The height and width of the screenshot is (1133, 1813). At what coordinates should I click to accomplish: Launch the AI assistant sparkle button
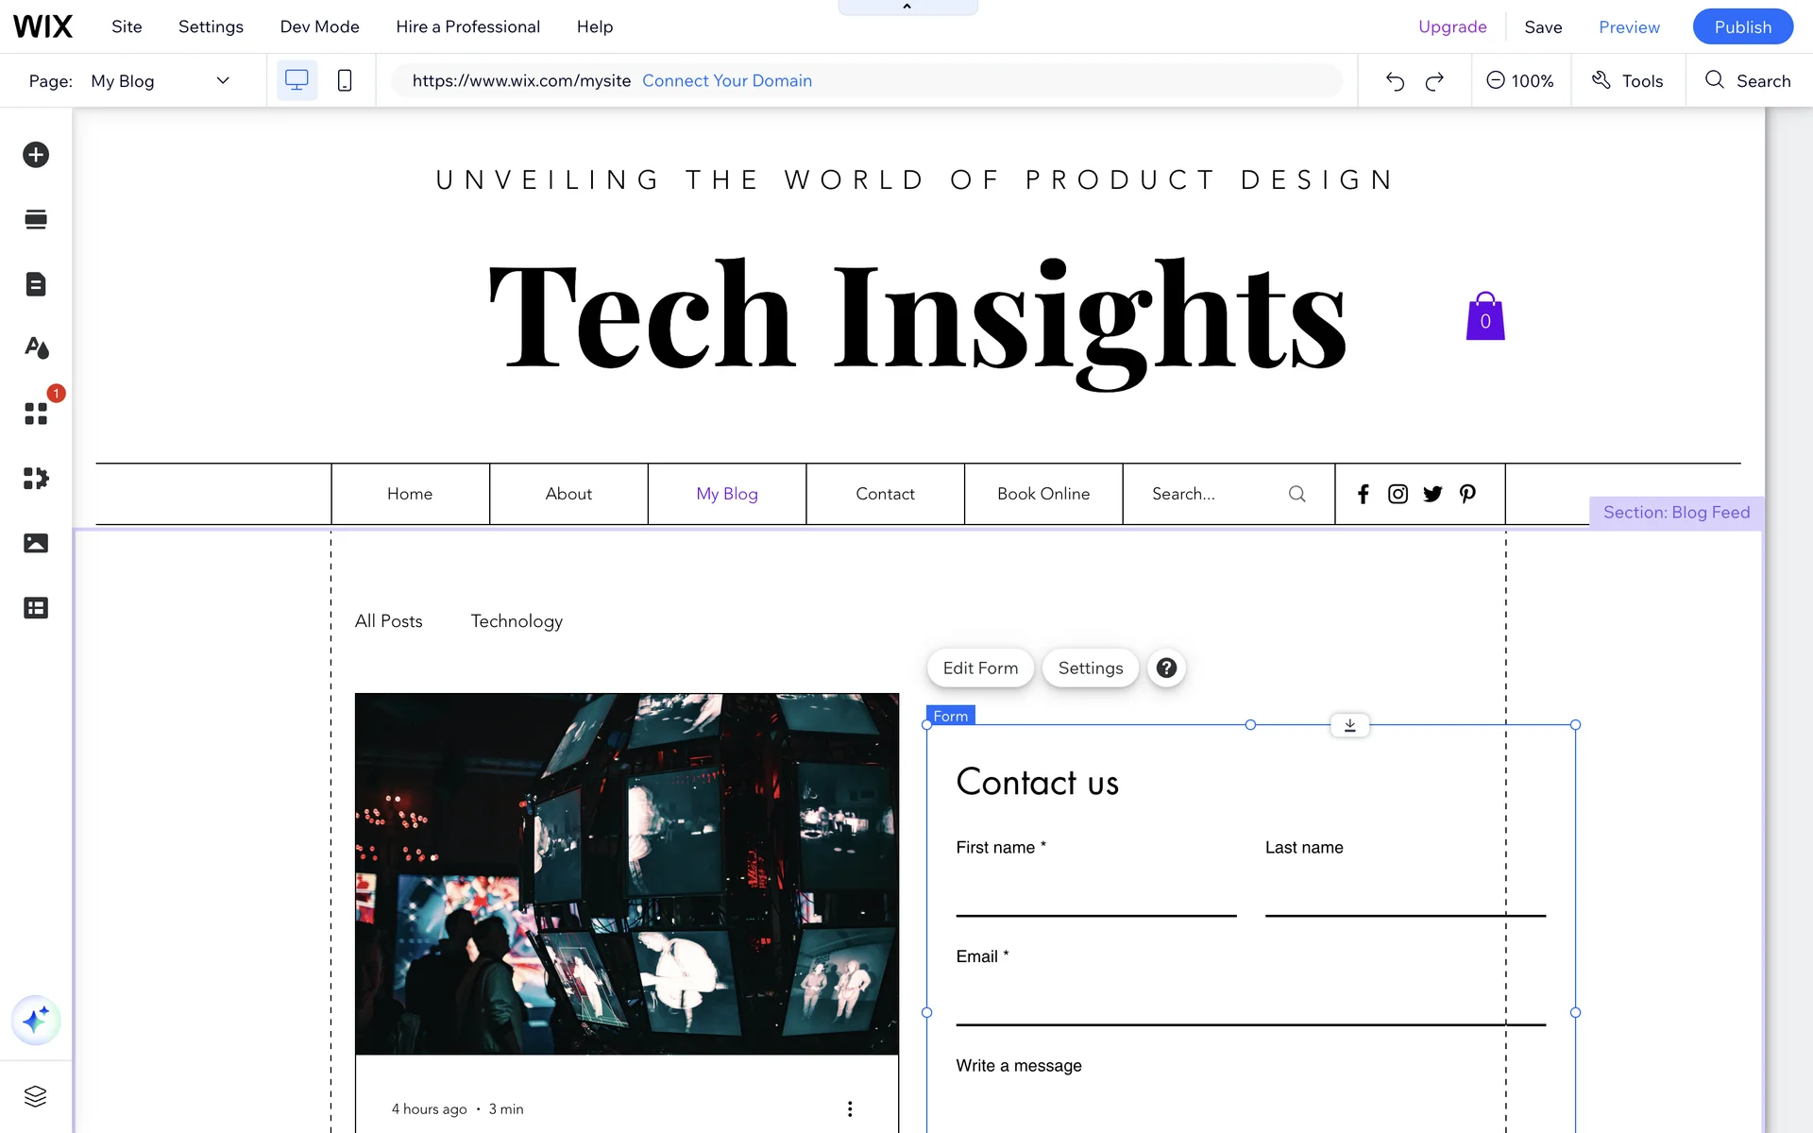(x=36, y=1020)
